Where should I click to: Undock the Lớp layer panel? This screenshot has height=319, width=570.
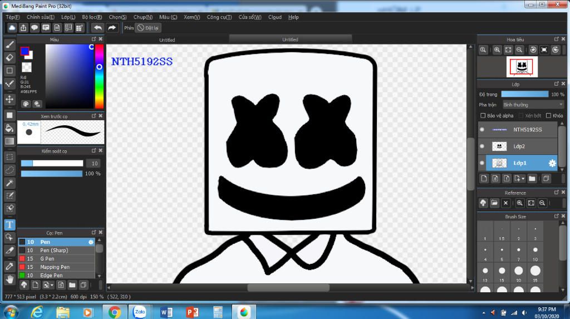coord(557,84)
